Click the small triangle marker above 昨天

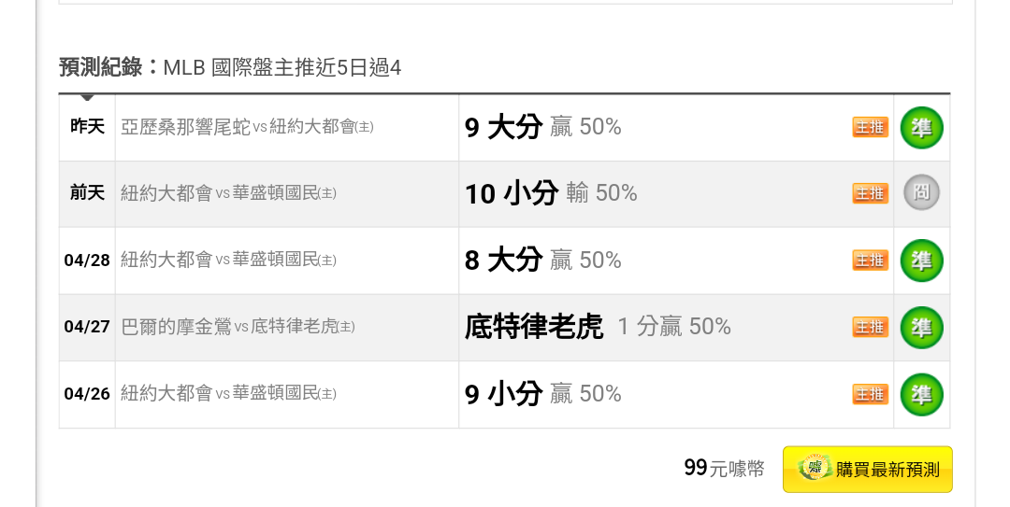click(x=87, y=97)
